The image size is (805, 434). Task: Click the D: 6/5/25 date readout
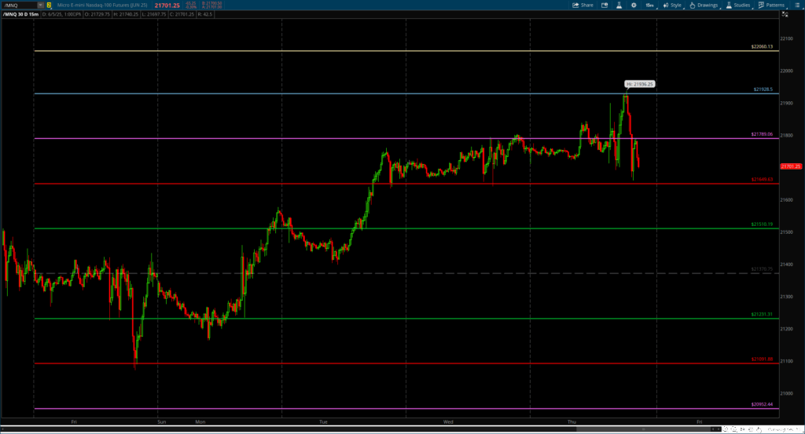[x=61, y=14]
